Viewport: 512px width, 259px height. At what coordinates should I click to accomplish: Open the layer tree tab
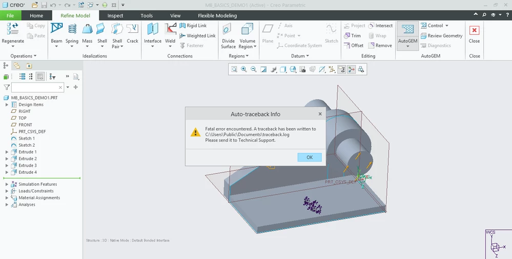16,66
